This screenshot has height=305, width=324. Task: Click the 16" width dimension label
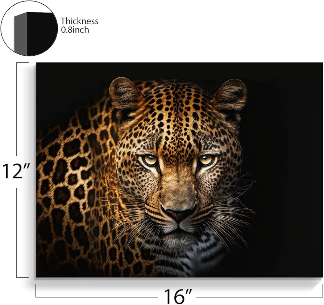(178, 296)
